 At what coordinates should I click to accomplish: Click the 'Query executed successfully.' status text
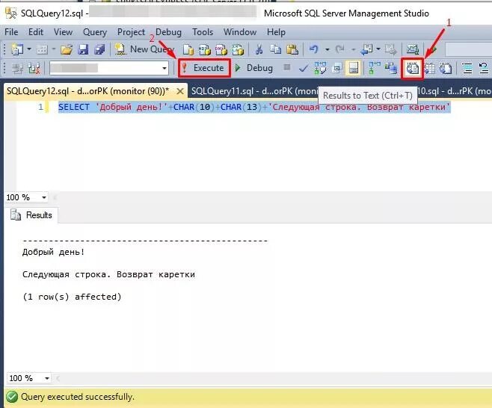point(78,397)
